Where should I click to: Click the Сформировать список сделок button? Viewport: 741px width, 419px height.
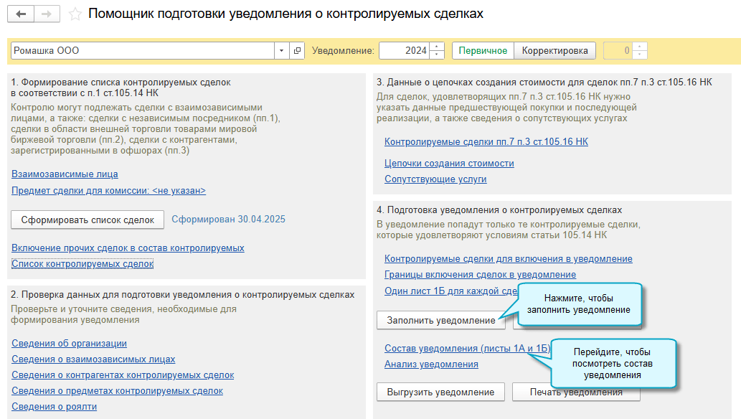click(x=87, y=220)
